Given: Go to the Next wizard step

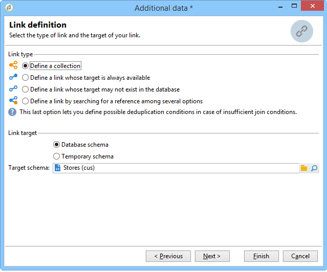Looking at the screenshot, I should [212, 256].
